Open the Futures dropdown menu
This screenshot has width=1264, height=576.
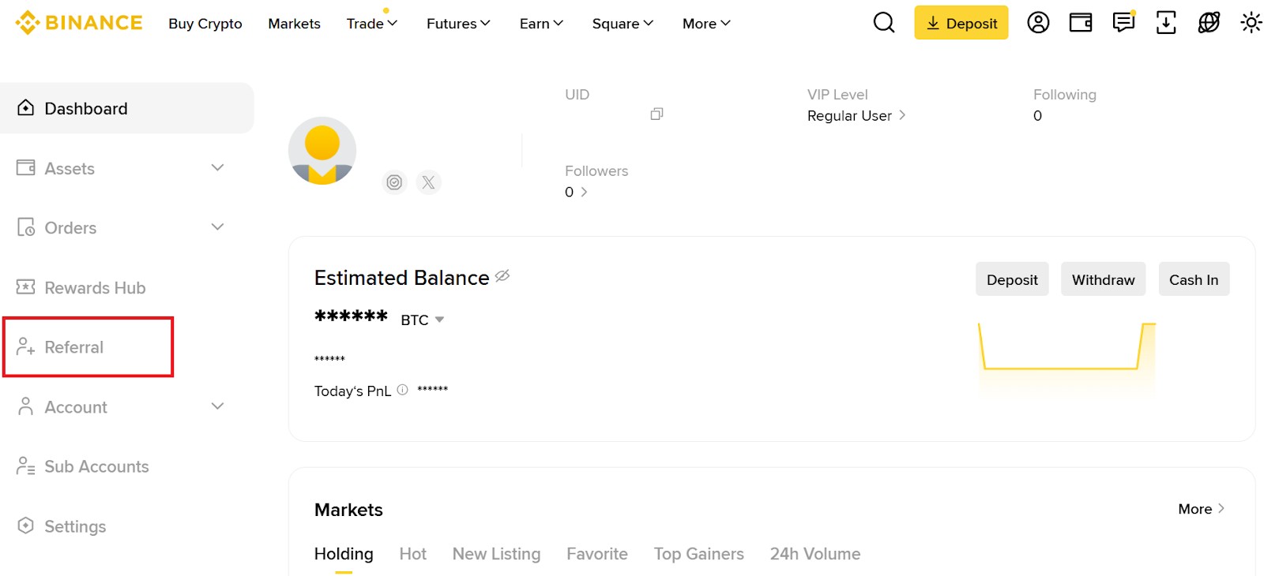tap(458, 24)
